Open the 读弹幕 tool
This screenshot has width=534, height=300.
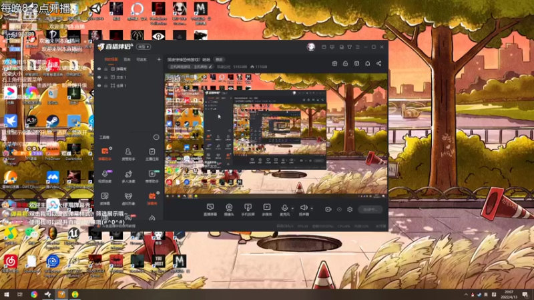click(105, 198)
